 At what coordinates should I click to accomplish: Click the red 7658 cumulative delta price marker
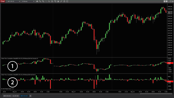coord(170,63)
